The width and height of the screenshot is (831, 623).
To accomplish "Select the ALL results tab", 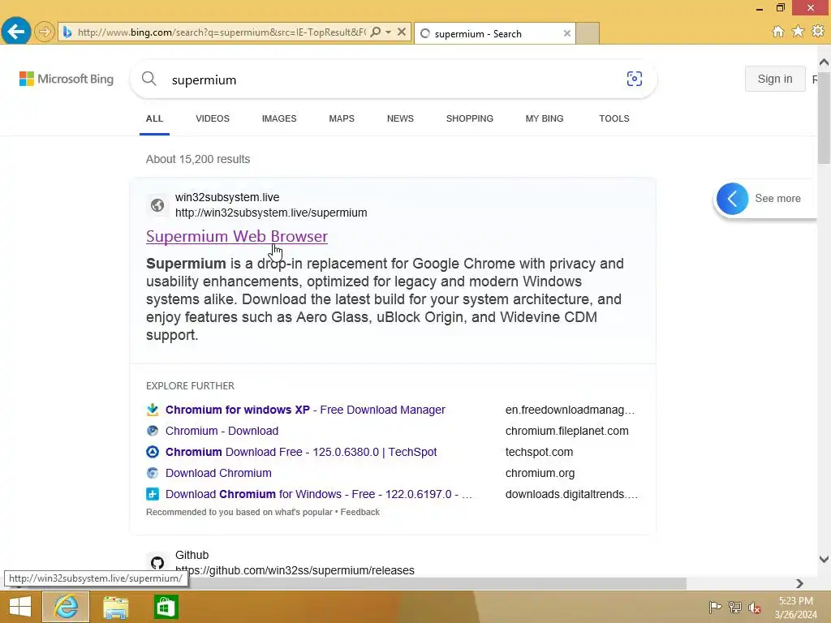I will [154, 118].
